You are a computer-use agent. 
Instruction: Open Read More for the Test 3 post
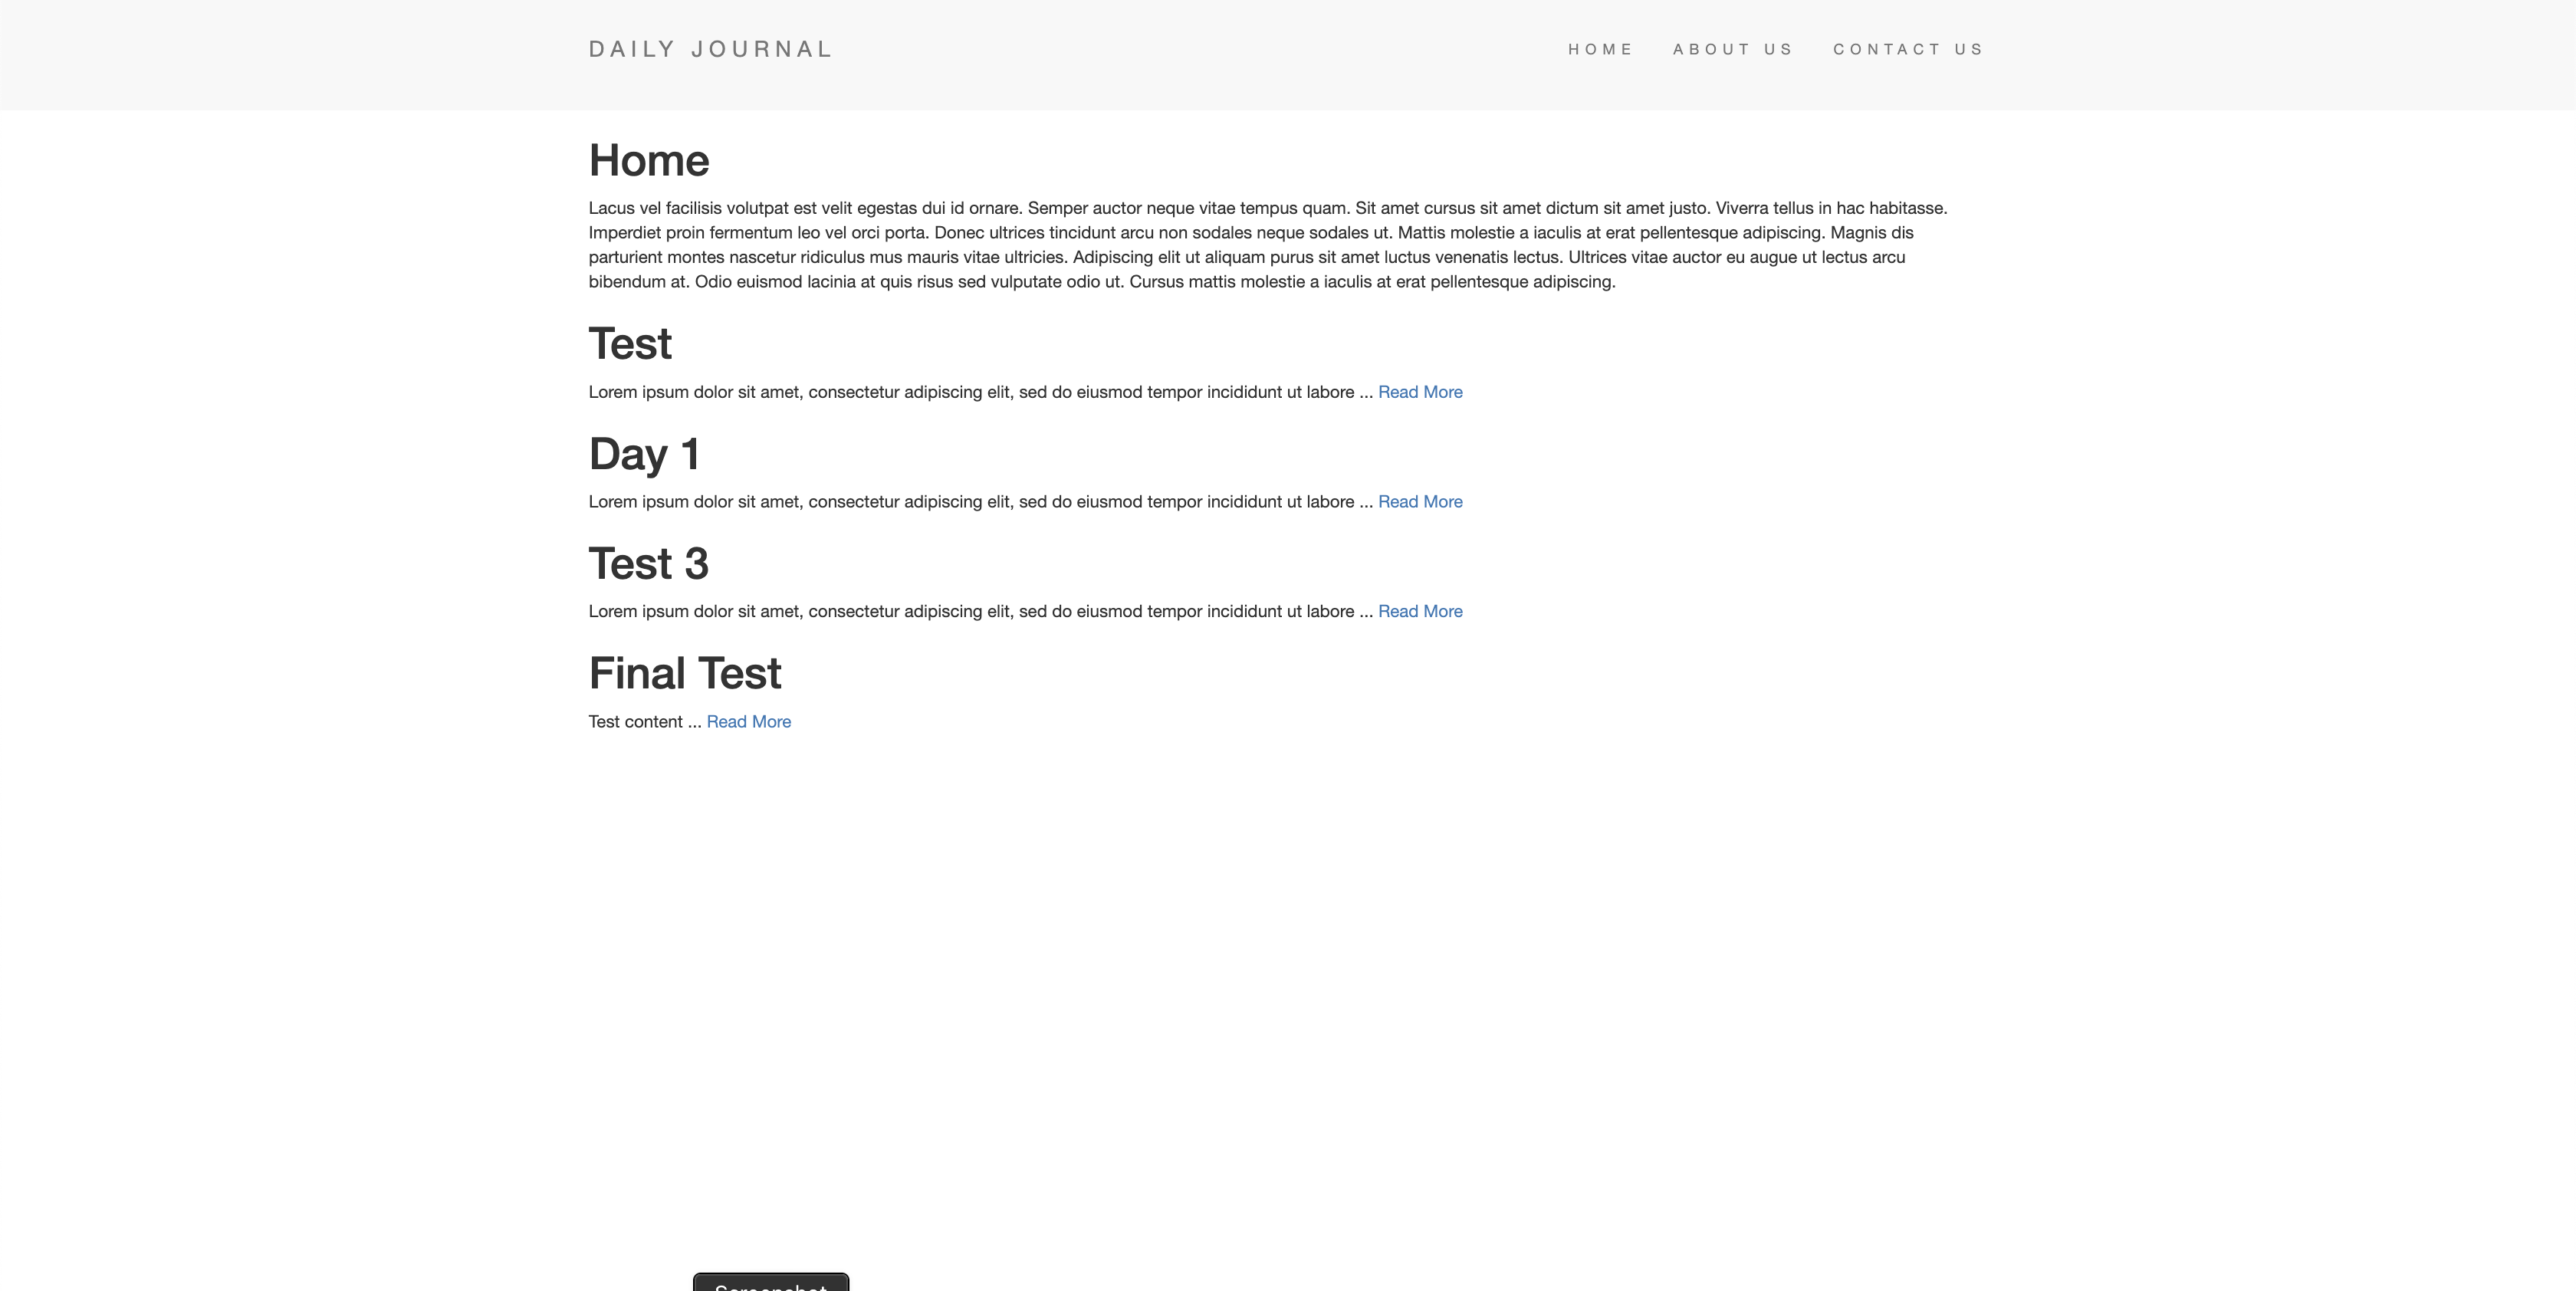tap(1420, 611)
